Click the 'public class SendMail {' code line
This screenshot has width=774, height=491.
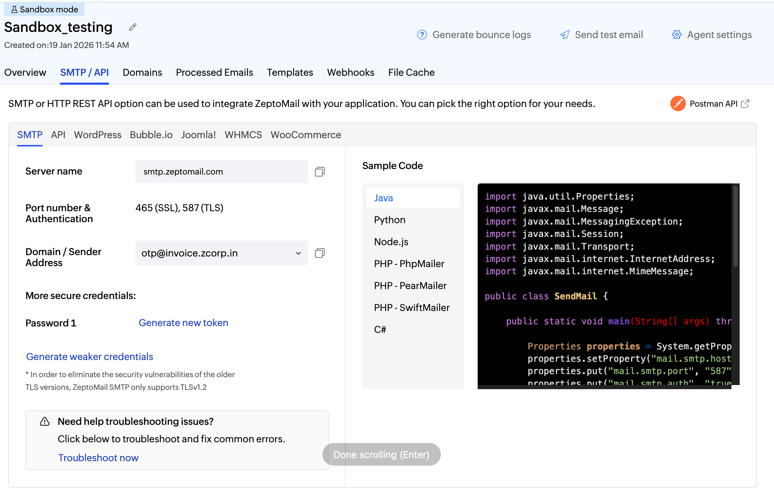click(x=546, y=296)
